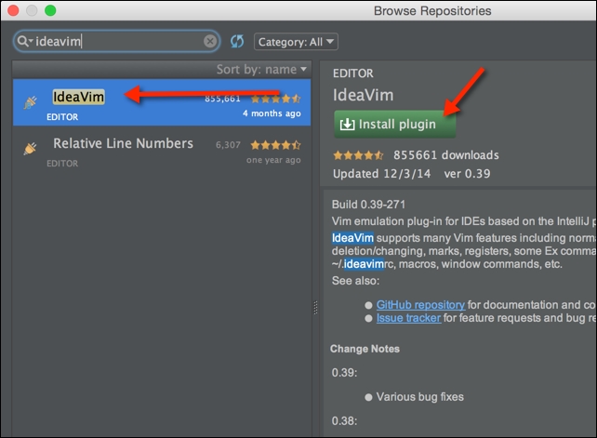Open the Issue tracker link
Viewport: 597px width, 438px height.
click(x=408, y=318)
